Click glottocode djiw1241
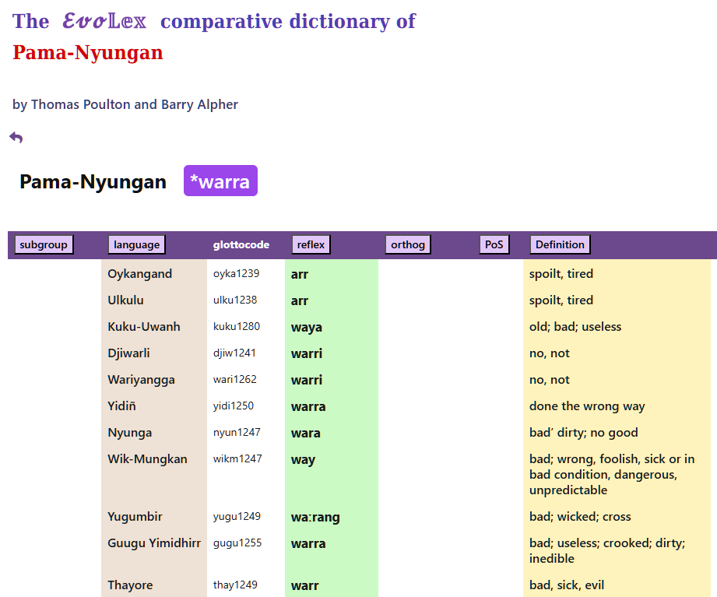Image resolution: width=717 pixels, height=597 pixels. [234, 353]
